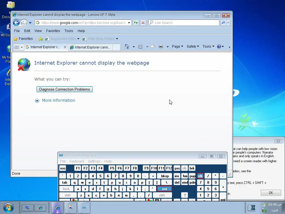Open the search provider options dropdown

pos(228,23)
